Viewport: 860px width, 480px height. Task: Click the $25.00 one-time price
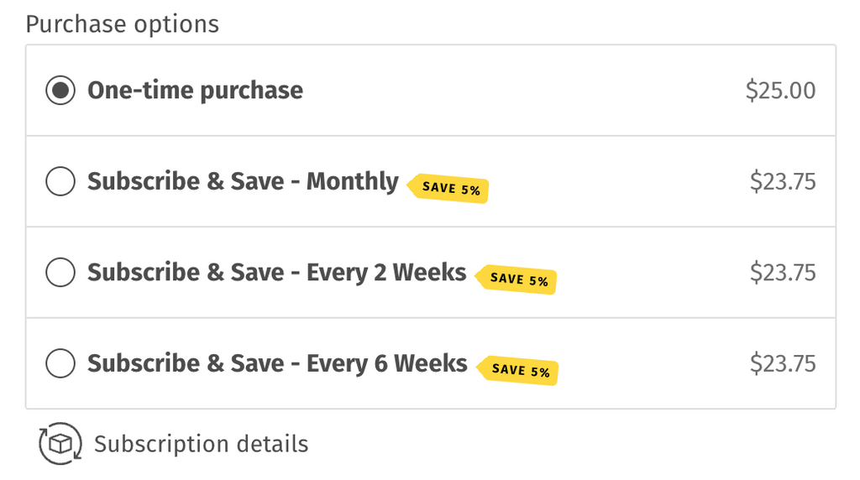pyautogui.click(x=780, y=91)
